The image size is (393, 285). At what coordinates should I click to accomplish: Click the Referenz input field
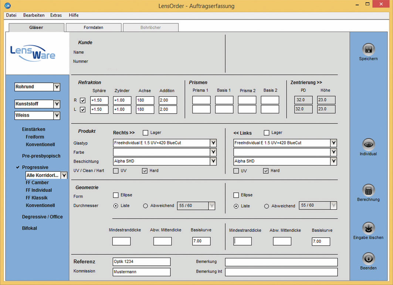tap(142, 262)
